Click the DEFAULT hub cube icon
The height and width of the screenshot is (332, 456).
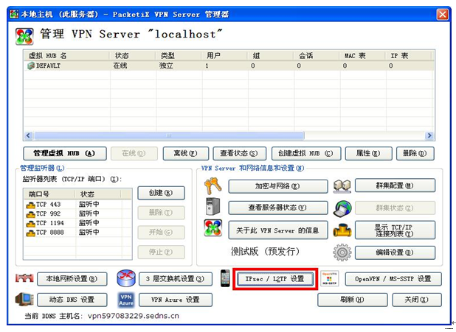point(31,66)
